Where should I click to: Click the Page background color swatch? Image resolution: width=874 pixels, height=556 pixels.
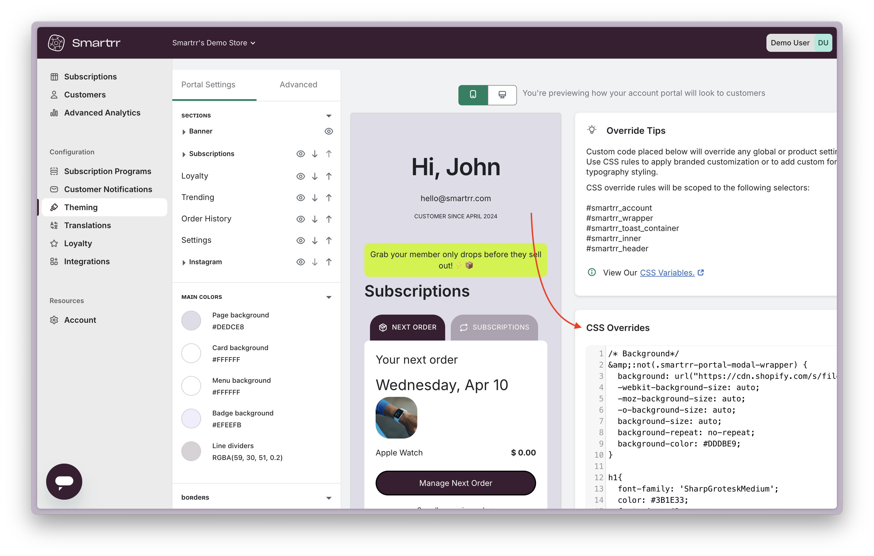click(191, 320)
